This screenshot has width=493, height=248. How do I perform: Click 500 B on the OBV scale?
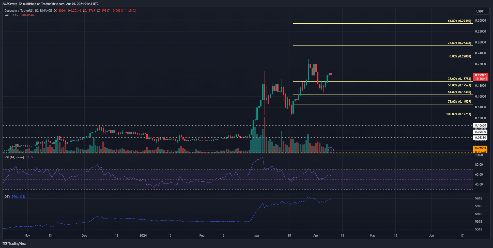(x=479, y=229)
